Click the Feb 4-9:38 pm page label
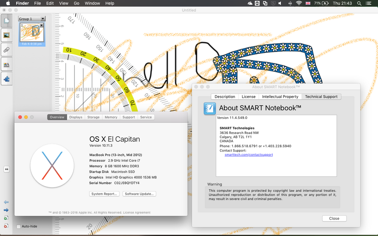Image resolution: width=378 pixels, height=236 pixels. click(32, 44)
